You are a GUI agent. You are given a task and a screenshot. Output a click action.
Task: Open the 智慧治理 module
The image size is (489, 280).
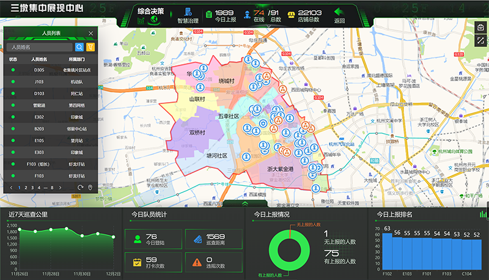point(188,15)
